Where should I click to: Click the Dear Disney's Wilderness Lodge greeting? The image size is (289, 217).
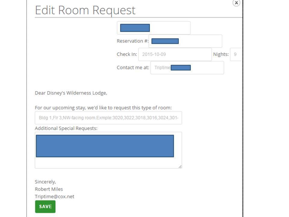tap(71, 93)
